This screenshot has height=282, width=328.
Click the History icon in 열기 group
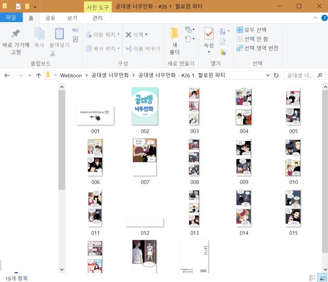pos(223,52)
